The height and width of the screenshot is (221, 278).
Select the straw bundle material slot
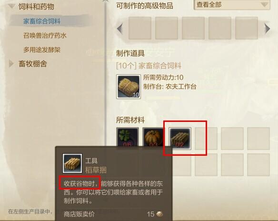point(180,139)
